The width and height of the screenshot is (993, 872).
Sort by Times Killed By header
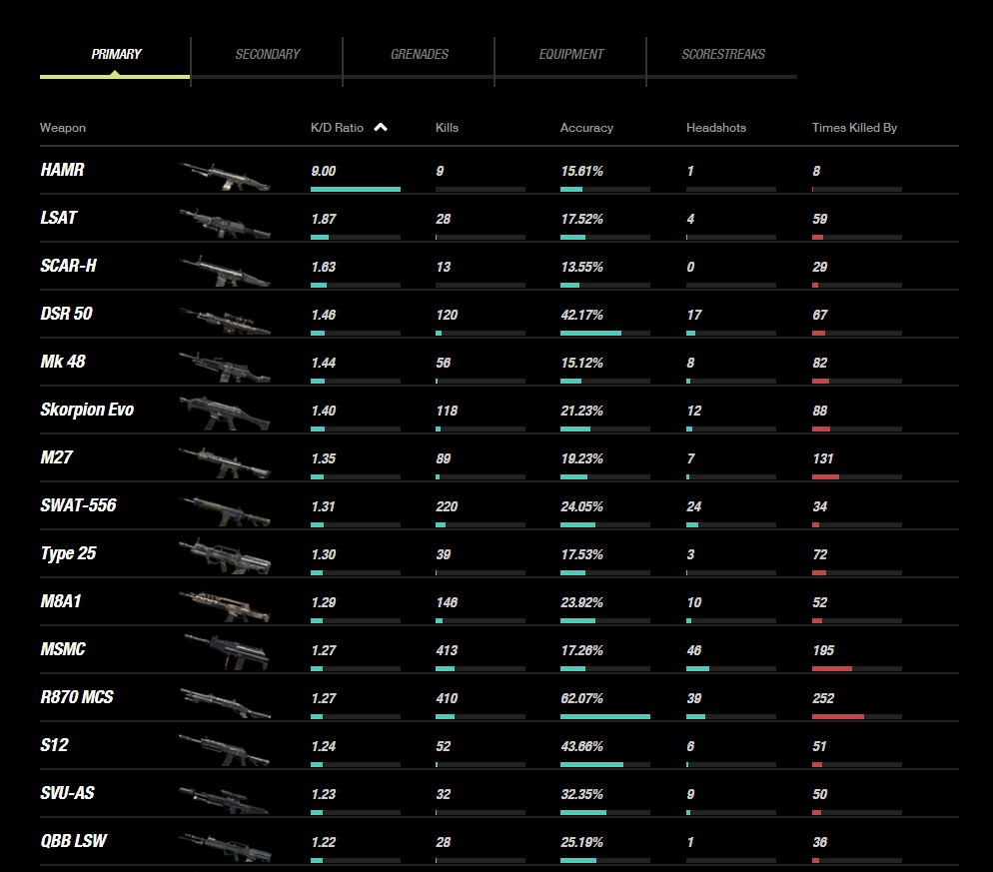(854, 128)
